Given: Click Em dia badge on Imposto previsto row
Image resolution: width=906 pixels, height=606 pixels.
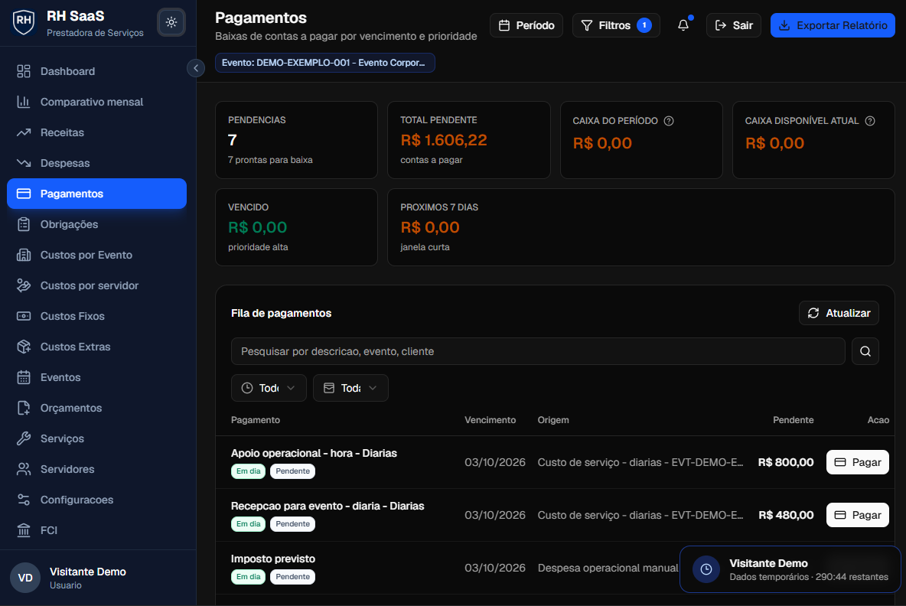Looking at the screenshot, I should coord(249,576).
